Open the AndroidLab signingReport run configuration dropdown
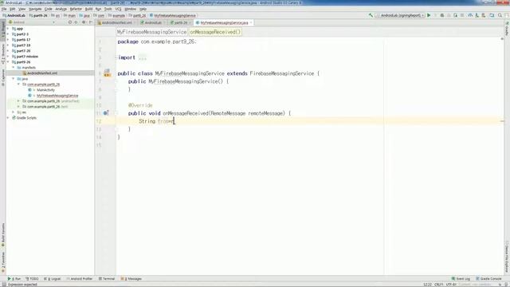This screenshot has height=287, width=510. coord(400,15)
